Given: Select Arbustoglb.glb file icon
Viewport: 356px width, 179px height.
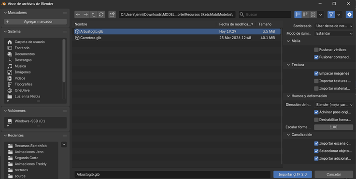Looking at the screenshot, I should [77, 31].
